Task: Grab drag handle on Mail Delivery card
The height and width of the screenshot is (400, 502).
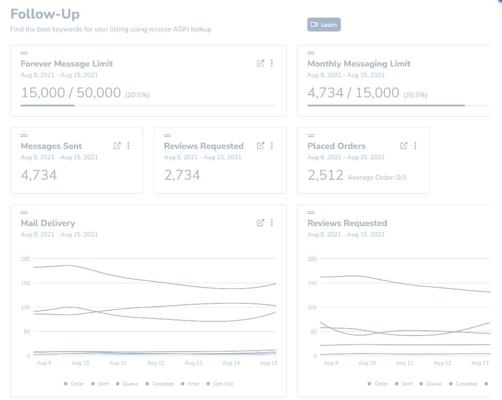Action: [x=24, y=212]
